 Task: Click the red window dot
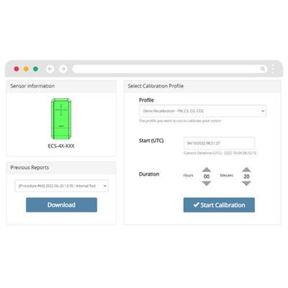click(x=17, y=69)
